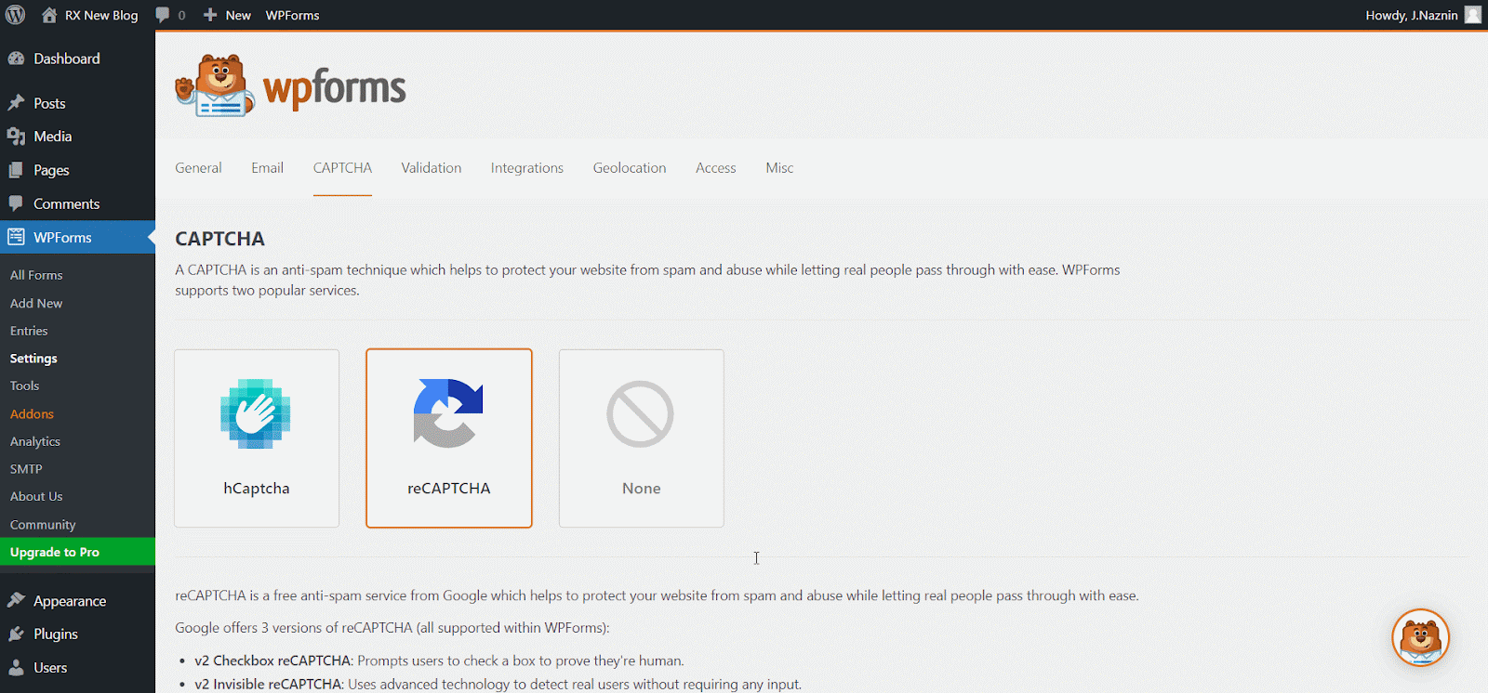Select the reCAPTCHA arrows icon
The image size is (1488, 693).
448,413
